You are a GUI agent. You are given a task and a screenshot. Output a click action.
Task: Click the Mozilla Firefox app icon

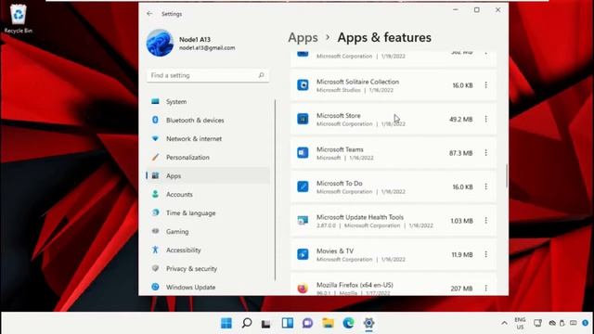point(303,289)
